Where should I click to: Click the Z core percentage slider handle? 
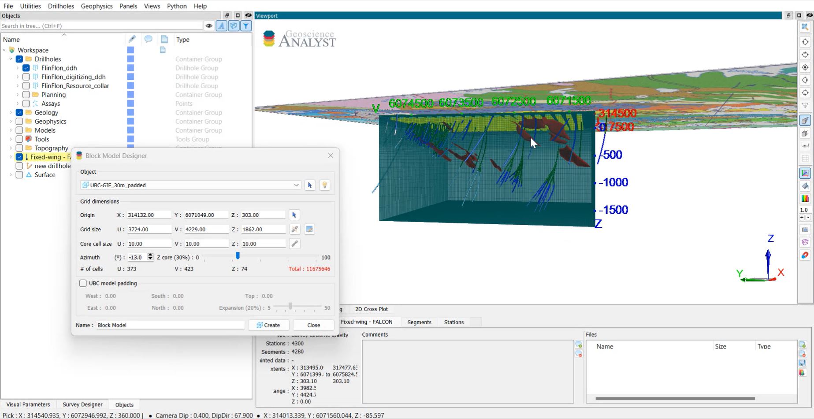click(238, 256)
